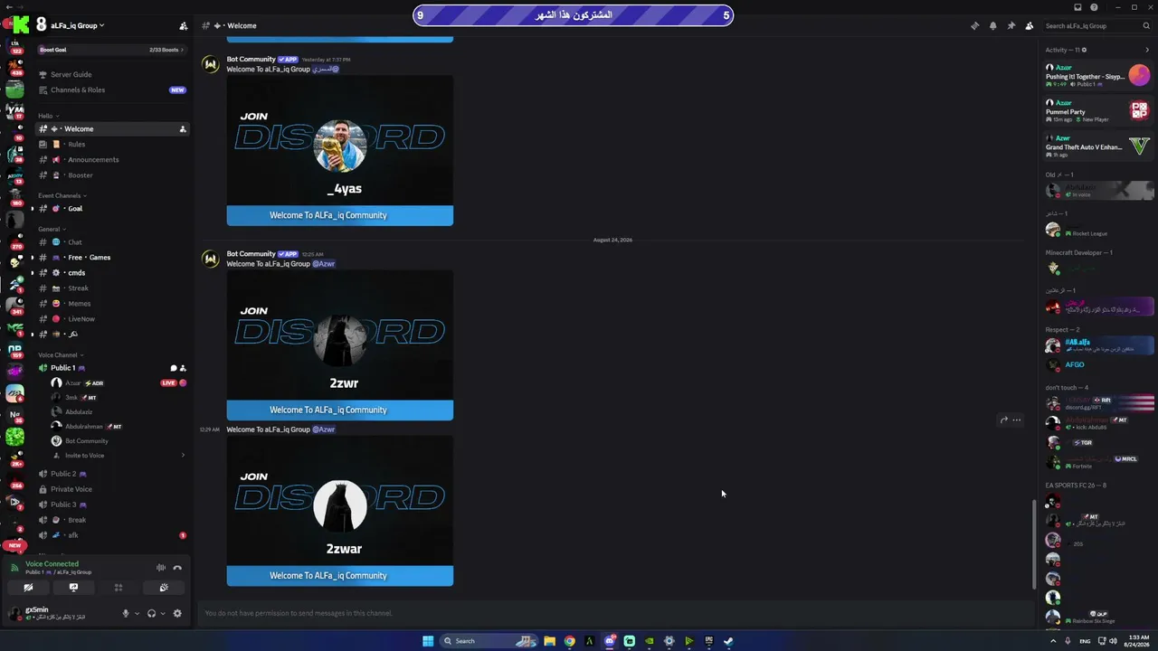Open the Activity settings gear icon
Screen dimensions: 1158x651
[x=1084, y=50]
